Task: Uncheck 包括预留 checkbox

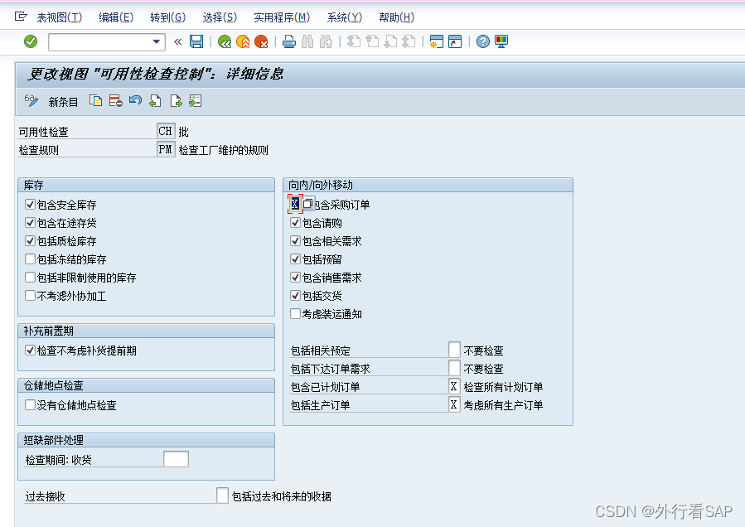Action: (295, 259)
